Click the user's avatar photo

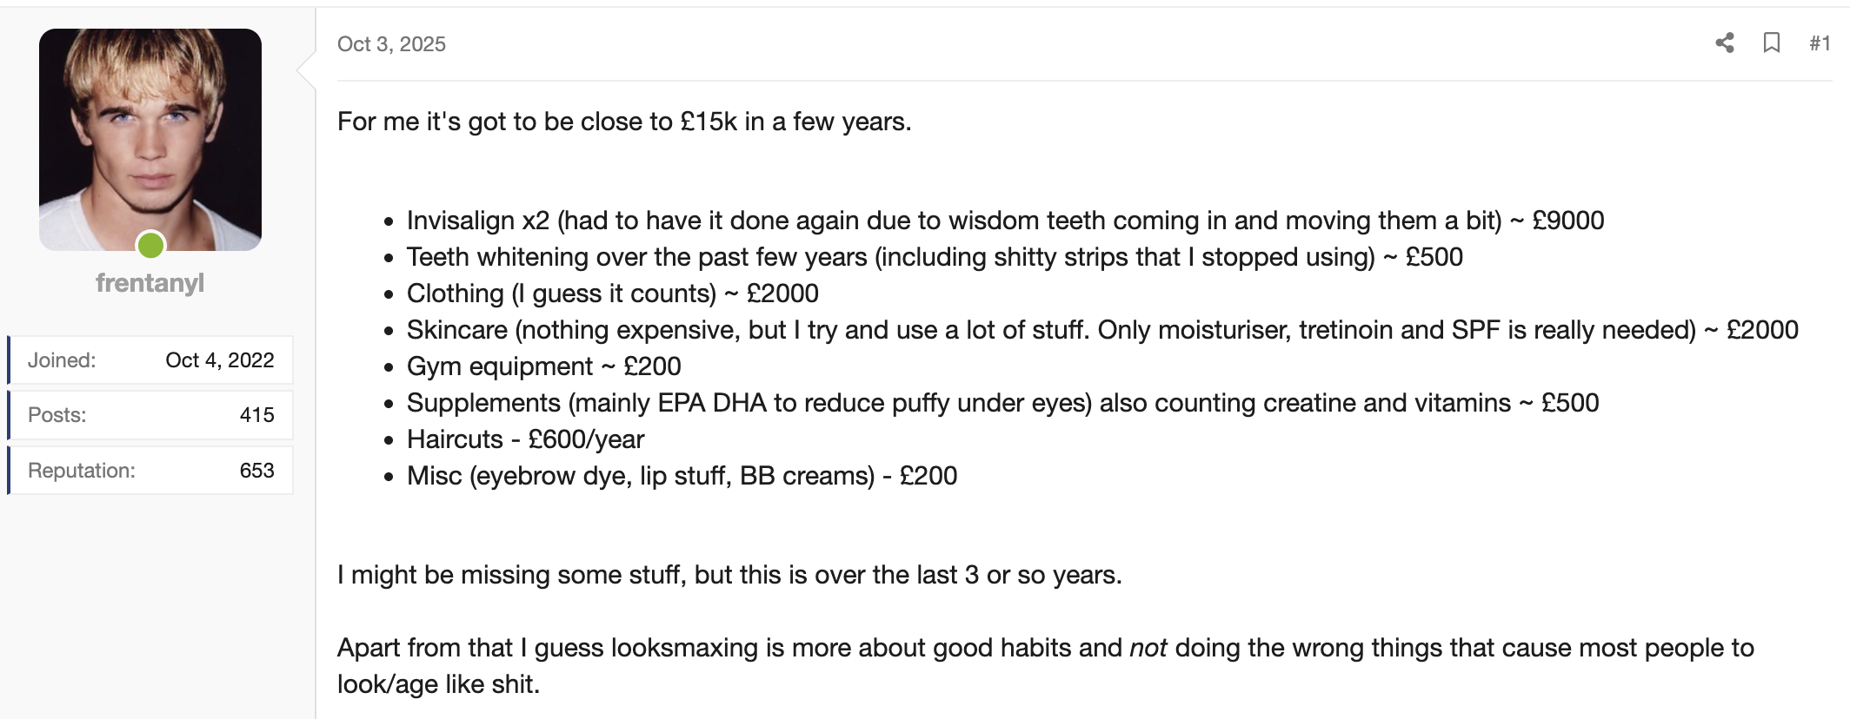click(x=150, y=139)
